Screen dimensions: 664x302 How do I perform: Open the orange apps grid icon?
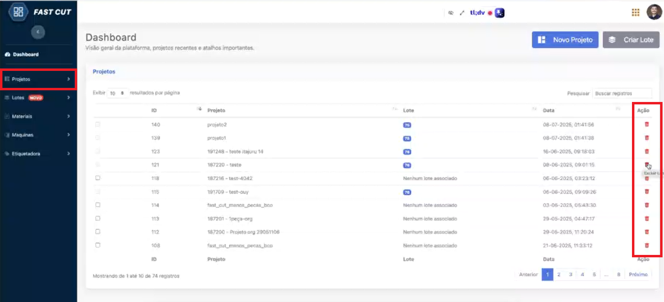coord(635,13)
